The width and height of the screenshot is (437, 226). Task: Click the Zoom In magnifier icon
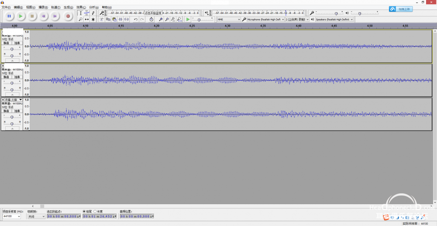pyautogui.click(x=161, y=20)
